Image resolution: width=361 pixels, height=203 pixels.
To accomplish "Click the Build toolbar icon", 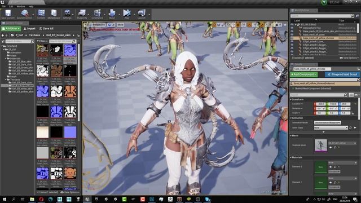I will pyautogui.click(x=112, y=14).
